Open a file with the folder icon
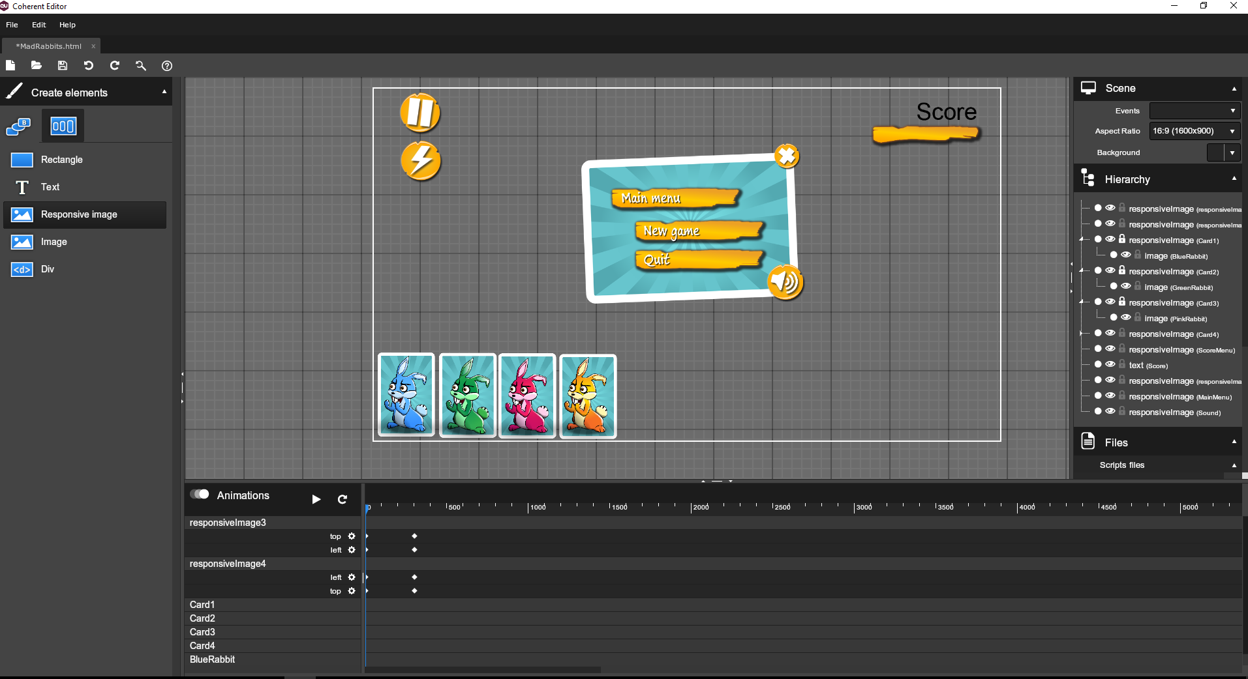The height and width of the screenshot is (679, 1248). click(x=37, y=65)
